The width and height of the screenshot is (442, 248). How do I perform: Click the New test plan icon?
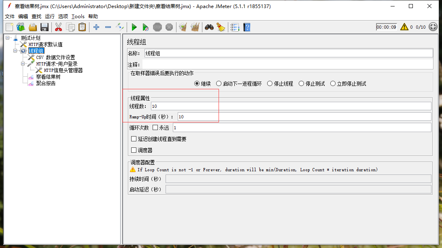pyautogui.click(x=9, y=27)
